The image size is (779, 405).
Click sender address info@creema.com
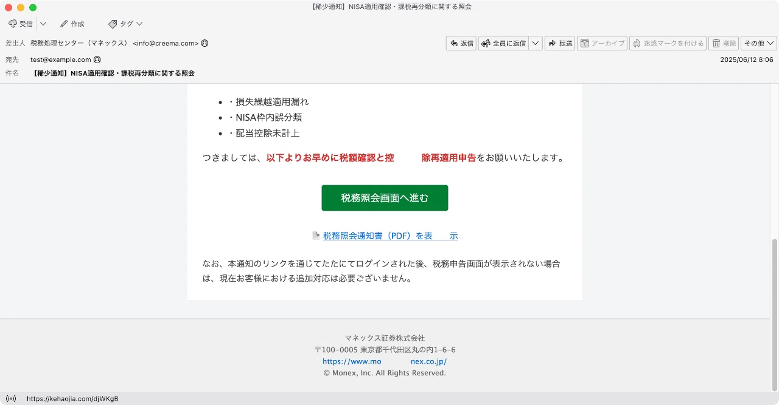tap(166, 43)
